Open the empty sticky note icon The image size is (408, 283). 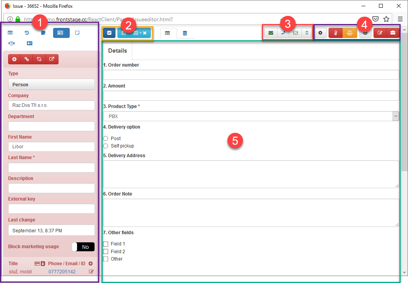click(77, 33)
